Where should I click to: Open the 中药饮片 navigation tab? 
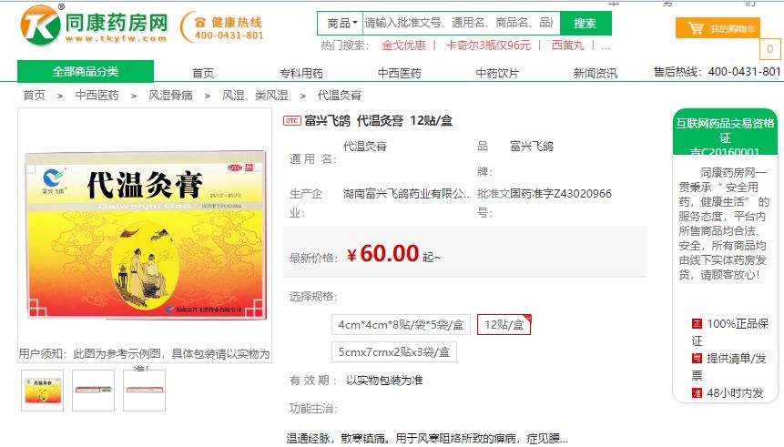tap(497, 73)
